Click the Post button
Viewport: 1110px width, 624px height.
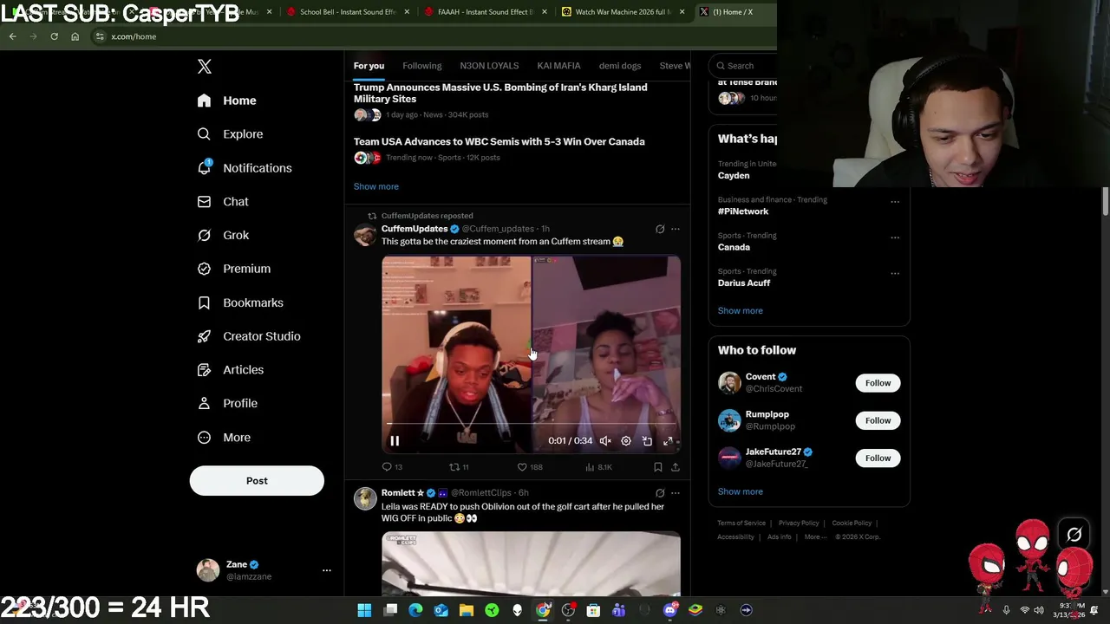pyautogui.click(x=257, y=481)
